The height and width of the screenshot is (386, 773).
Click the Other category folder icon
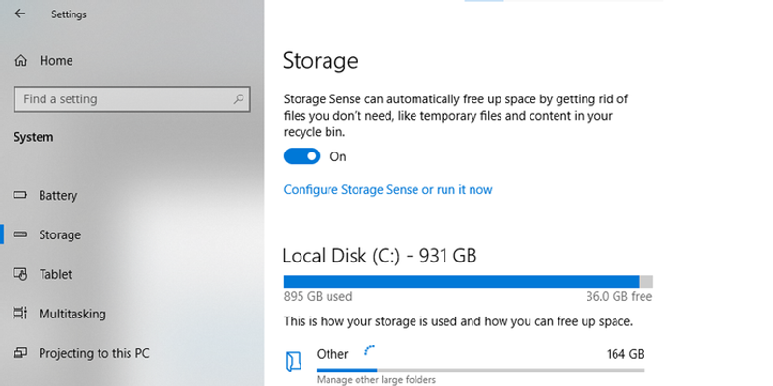294,361
